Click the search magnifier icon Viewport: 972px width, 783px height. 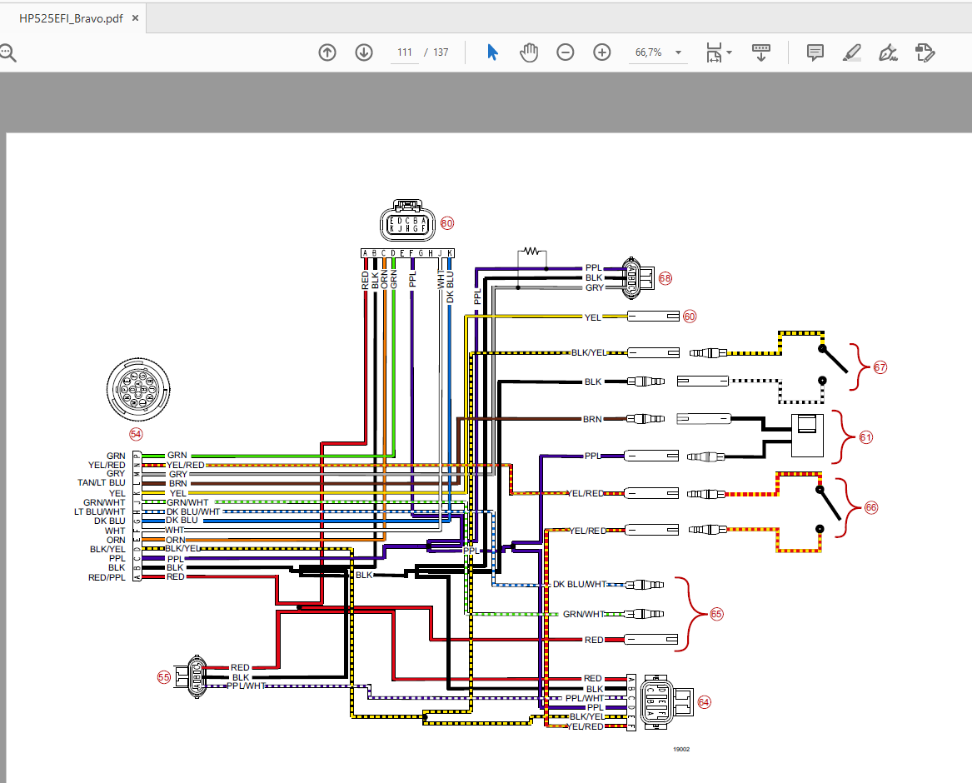pos(7,53)
